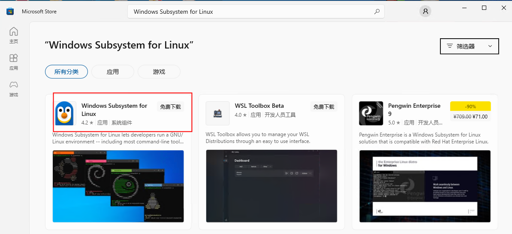Open the user account profile icon
512x234 pixels.
pos(425,12)
